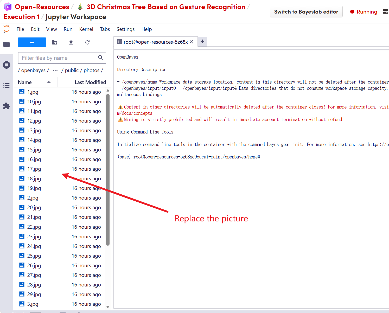Go to Open-Resources breadcrumb link
This screenshot has width=389, height=313.
point(42,7)
